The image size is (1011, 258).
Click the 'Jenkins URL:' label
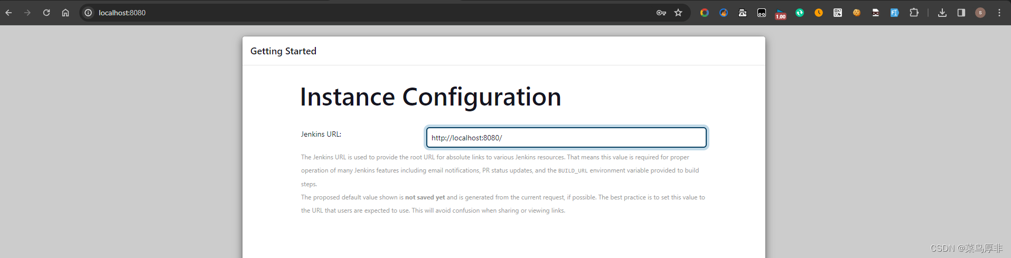[x=321, y=134]
